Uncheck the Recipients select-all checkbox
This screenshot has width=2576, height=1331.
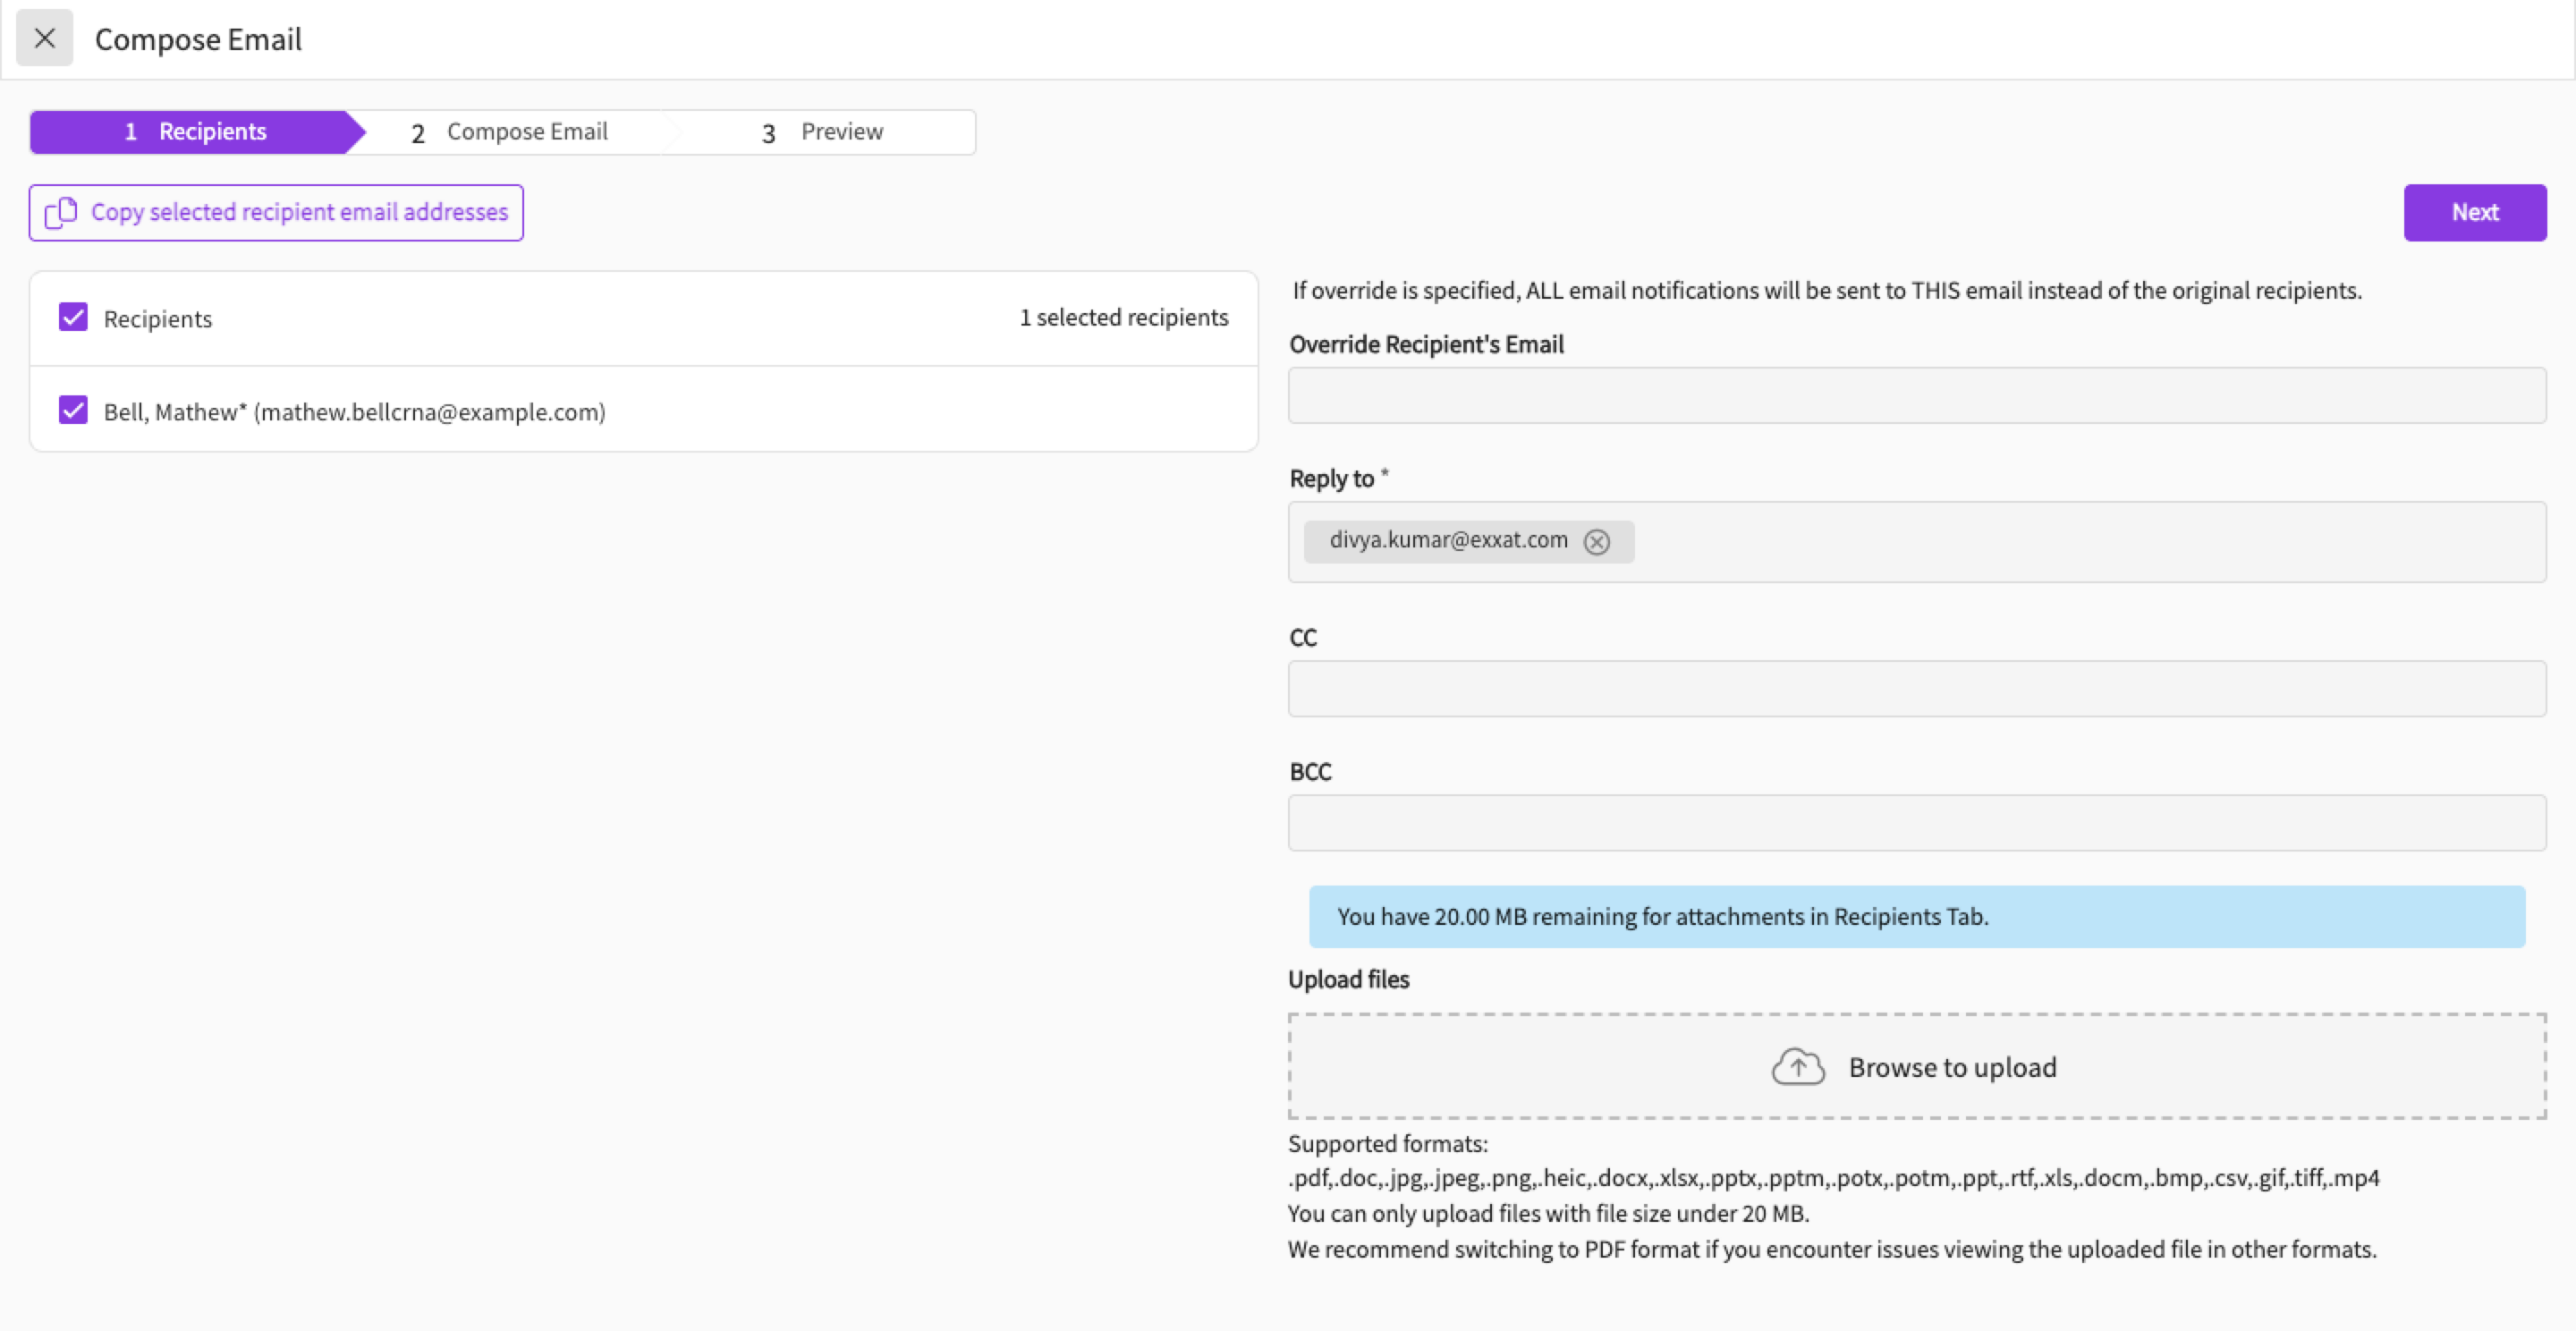point(73,318)
